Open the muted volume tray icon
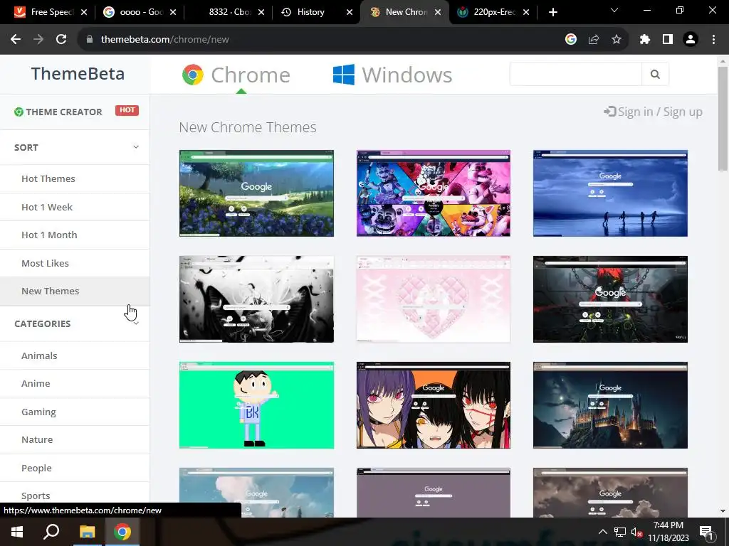This screenshot has width=729, height=546. click(x=636, y=532)
